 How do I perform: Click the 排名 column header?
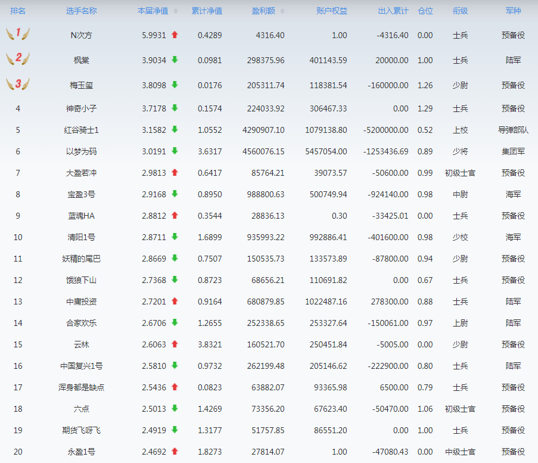tap(18, 11)
